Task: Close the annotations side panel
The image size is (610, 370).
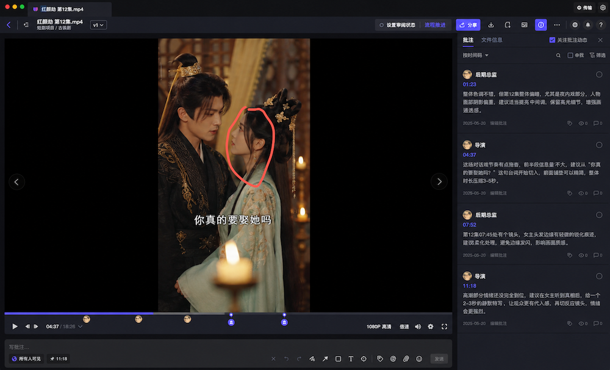Action: (600, 40)
